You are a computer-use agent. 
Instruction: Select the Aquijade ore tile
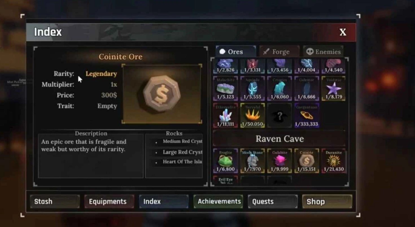[253, 88]
